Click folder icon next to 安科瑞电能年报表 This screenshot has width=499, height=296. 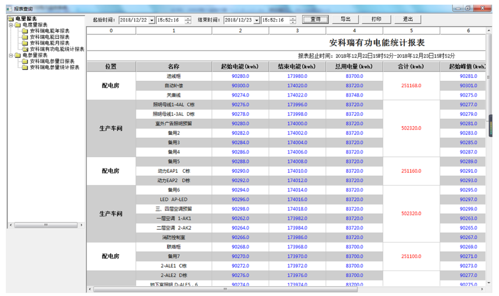tap(24, 31)
